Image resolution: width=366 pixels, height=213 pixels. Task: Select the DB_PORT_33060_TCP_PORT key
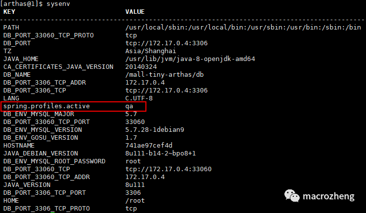[x=47, y=122]
